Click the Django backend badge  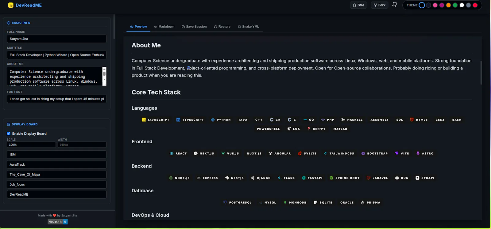pos(261,178)
